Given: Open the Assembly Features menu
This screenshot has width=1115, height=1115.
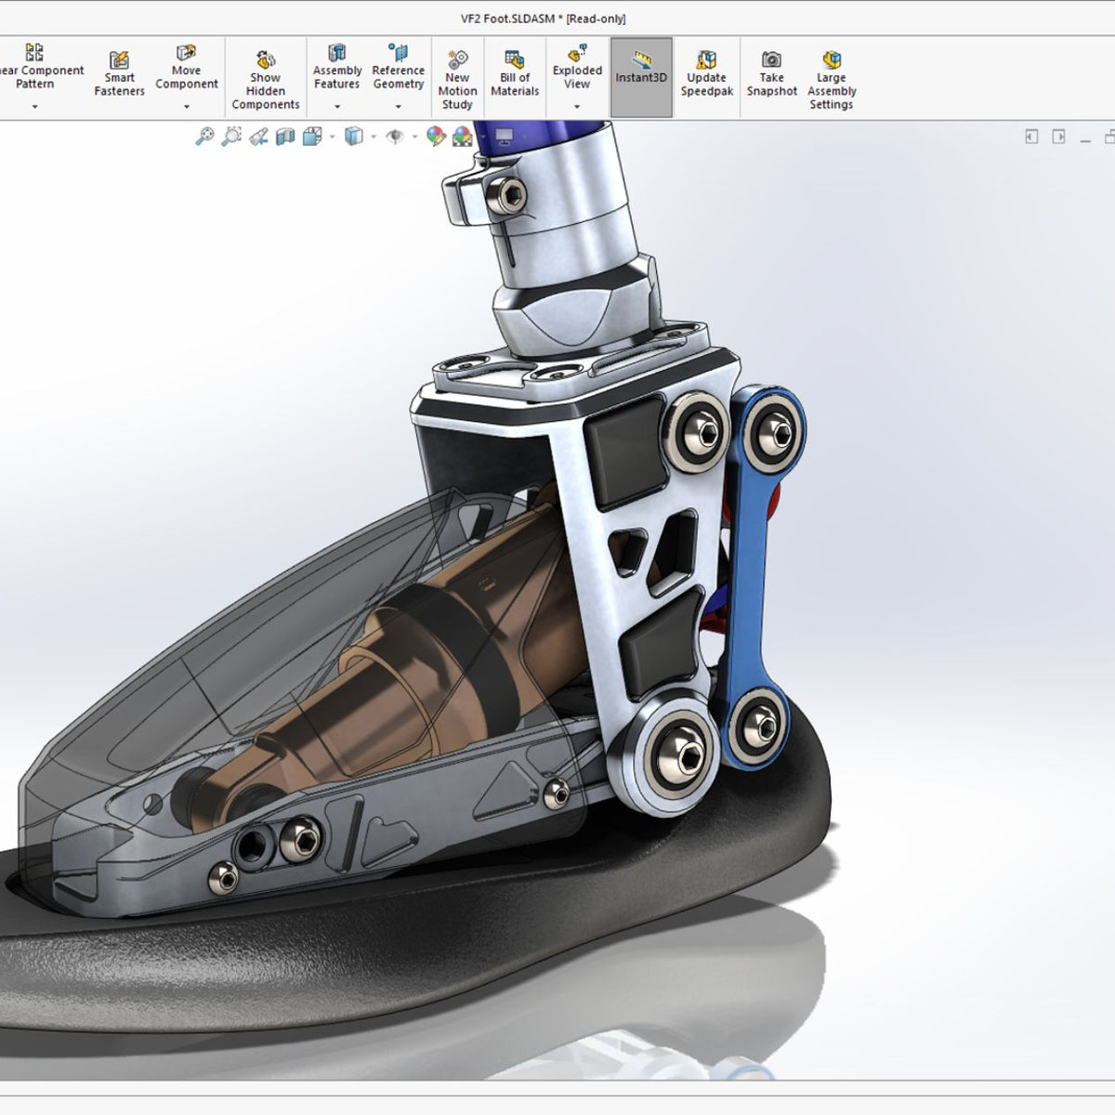Looking at the screenshot, I should point(336,107).
